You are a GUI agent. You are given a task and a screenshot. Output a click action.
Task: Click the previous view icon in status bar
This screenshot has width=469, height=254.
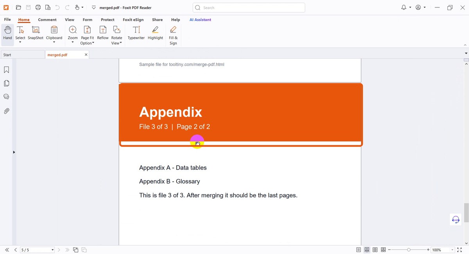pos(76,250)
